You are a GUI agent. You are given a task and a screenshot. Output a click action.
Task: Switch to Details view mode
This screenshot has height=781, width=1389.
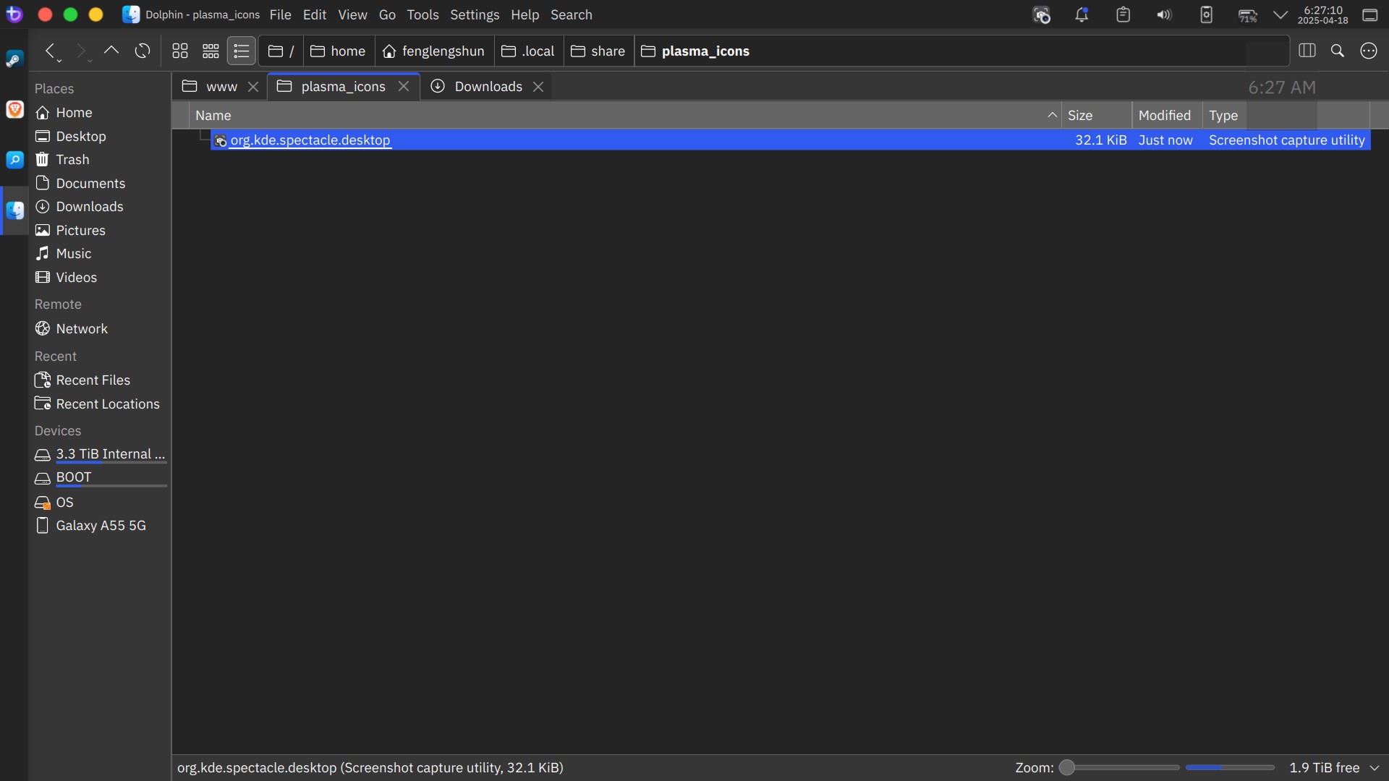coord(242,51)
